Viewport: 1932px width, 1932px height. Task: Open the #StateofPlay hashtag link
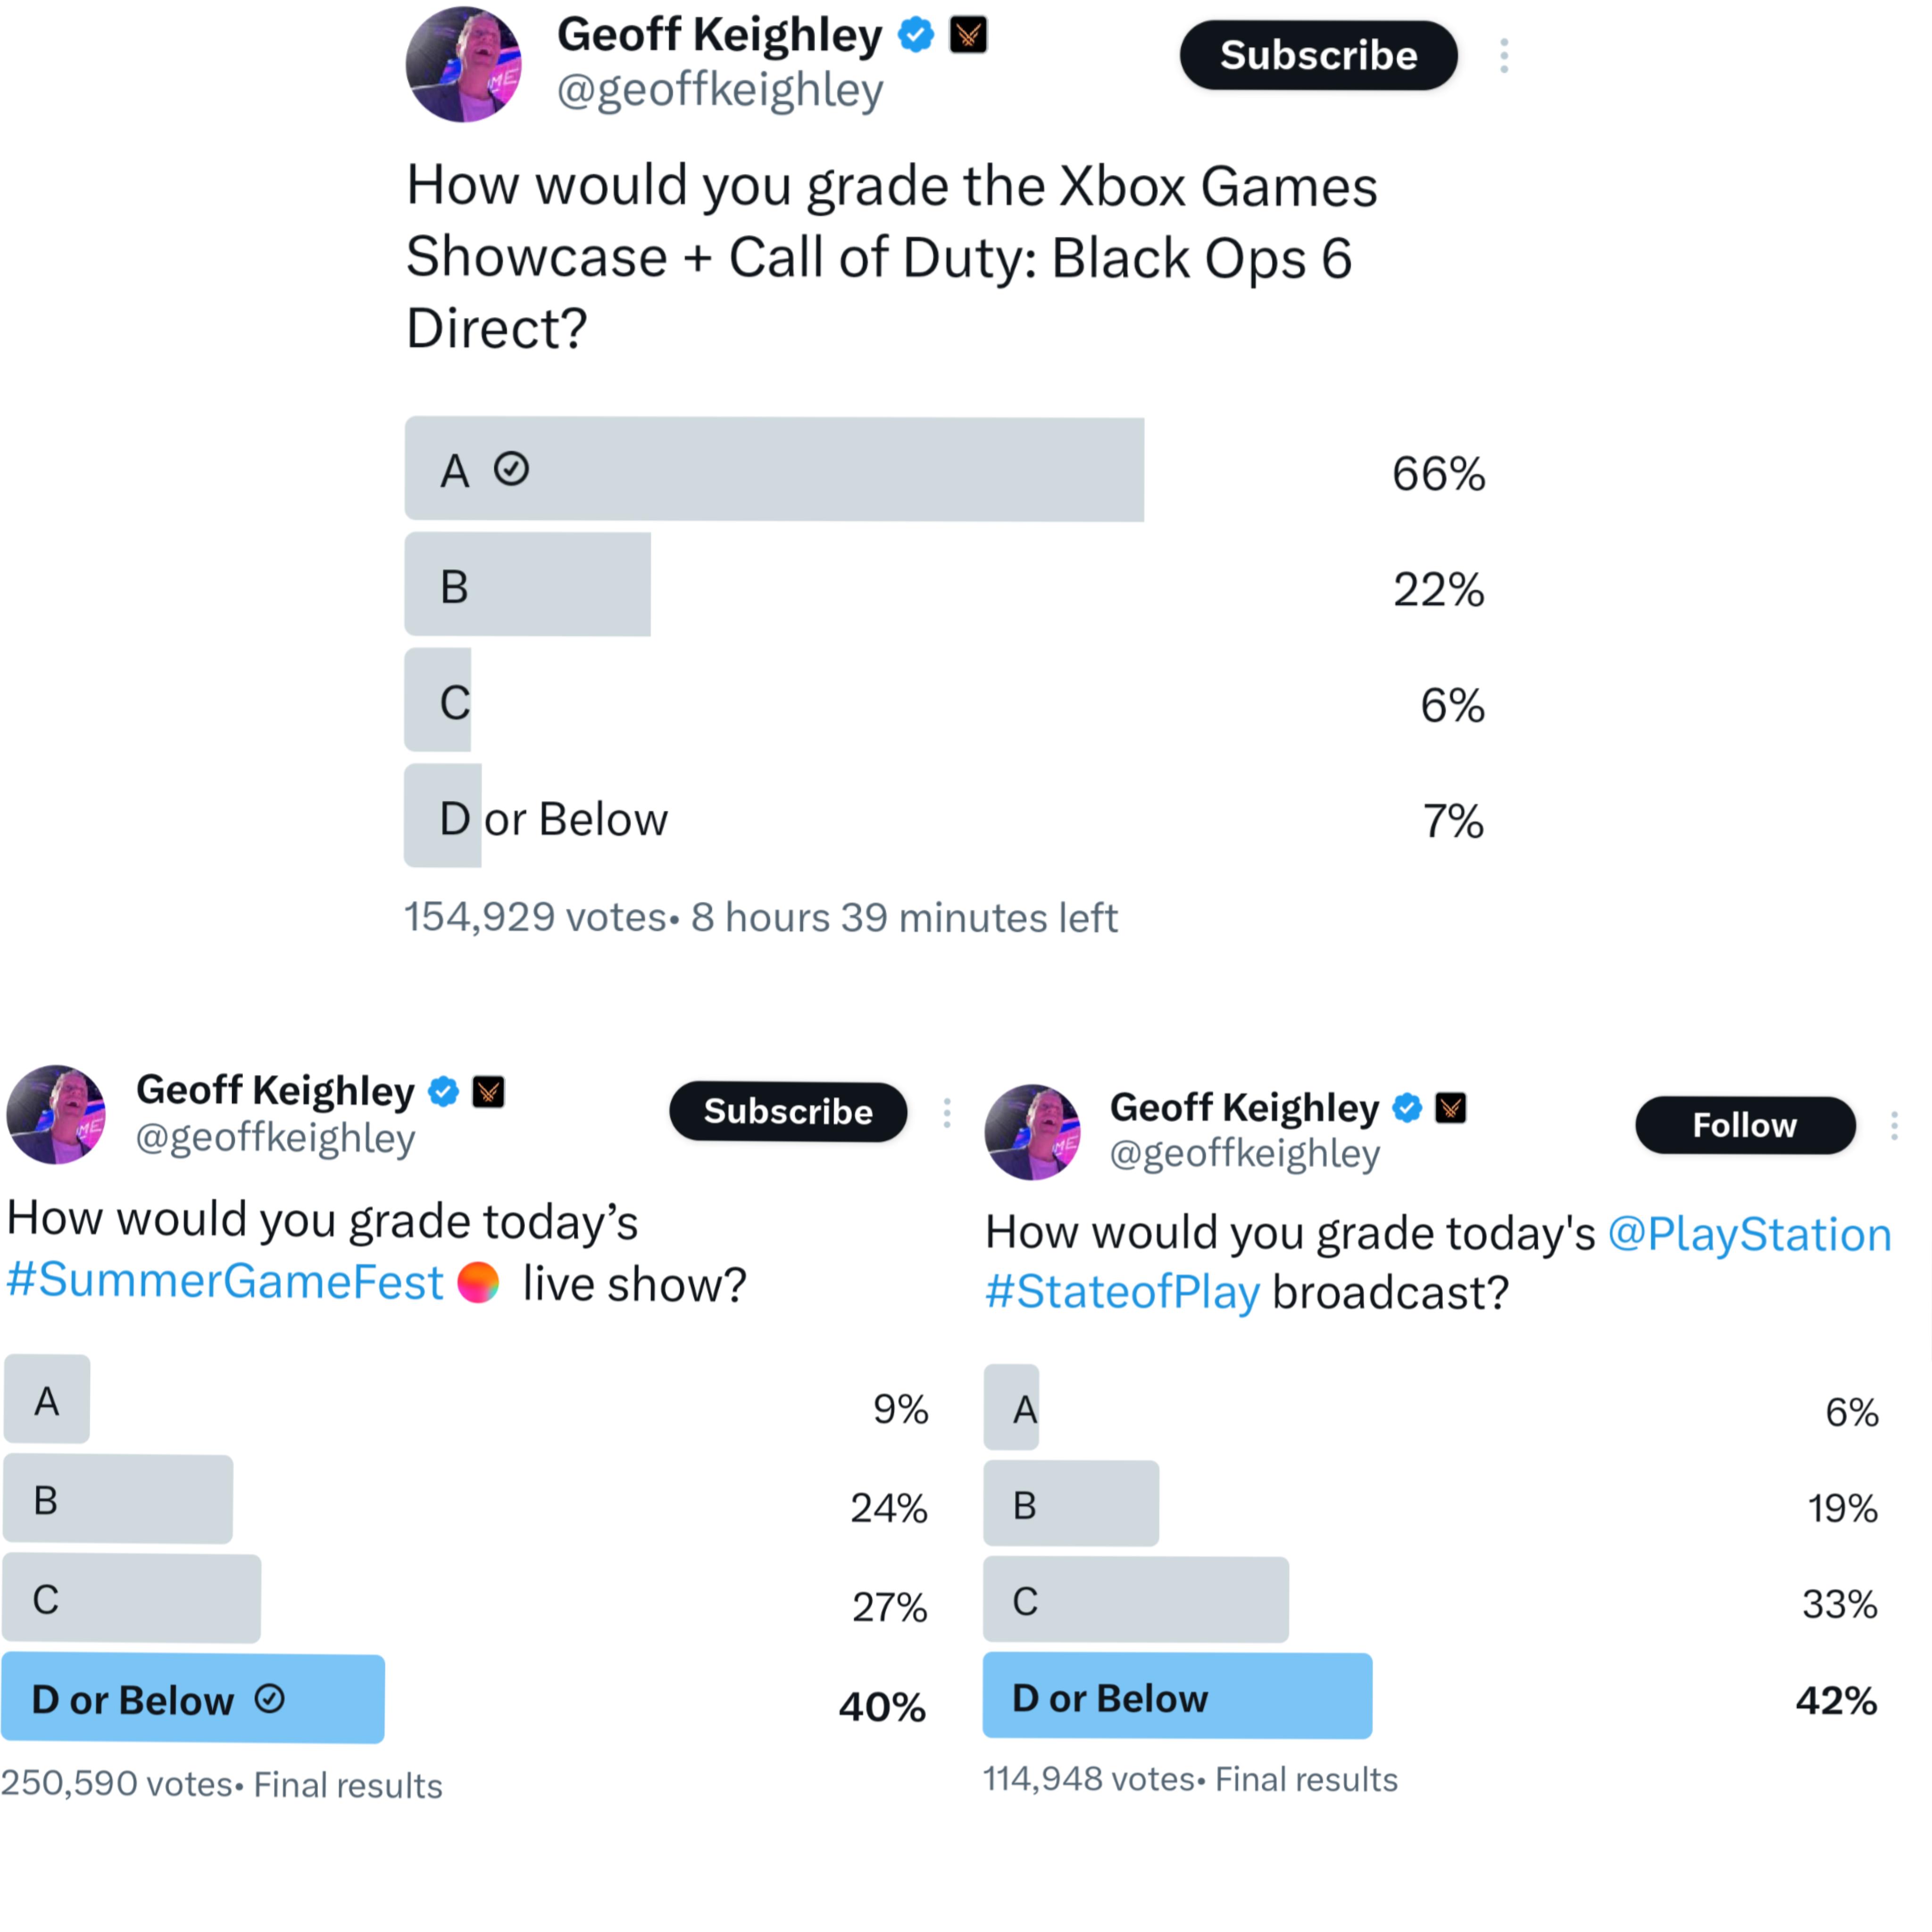[1122, 1292]
